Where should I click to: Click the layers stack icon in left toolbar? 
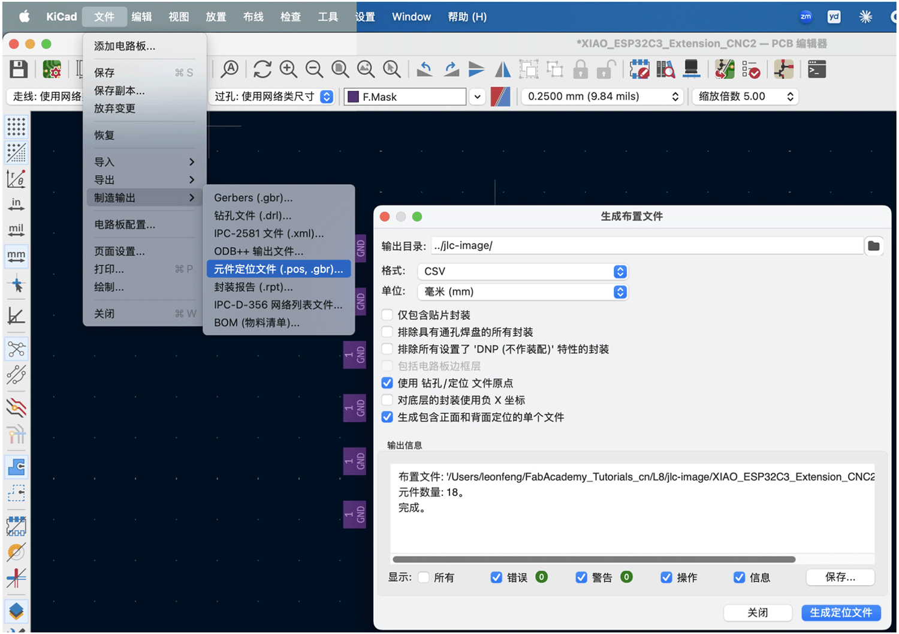pyautogui.click(x=16, y=611)
